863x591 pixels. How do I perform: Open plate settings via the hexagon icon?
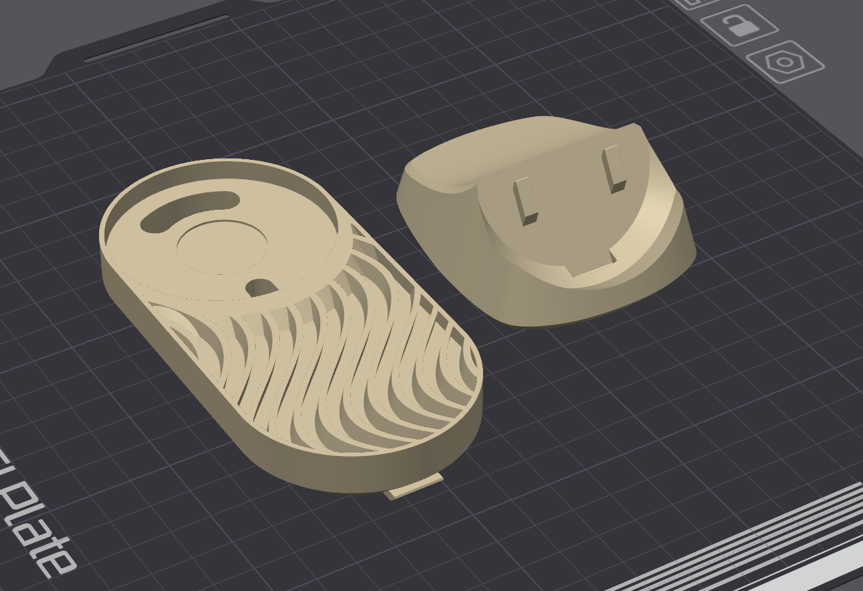click(785, 62)
